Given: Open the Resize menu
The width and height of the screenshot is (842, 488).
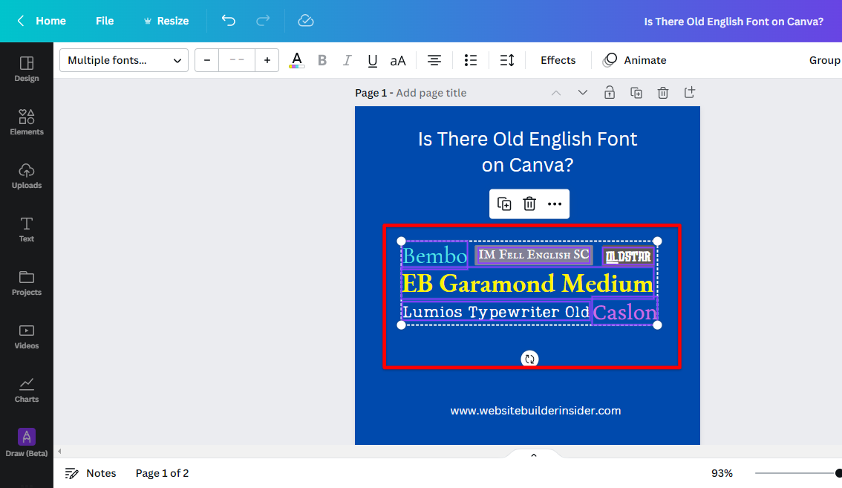Looking at the screenshot, I should [x=166, y=21].
